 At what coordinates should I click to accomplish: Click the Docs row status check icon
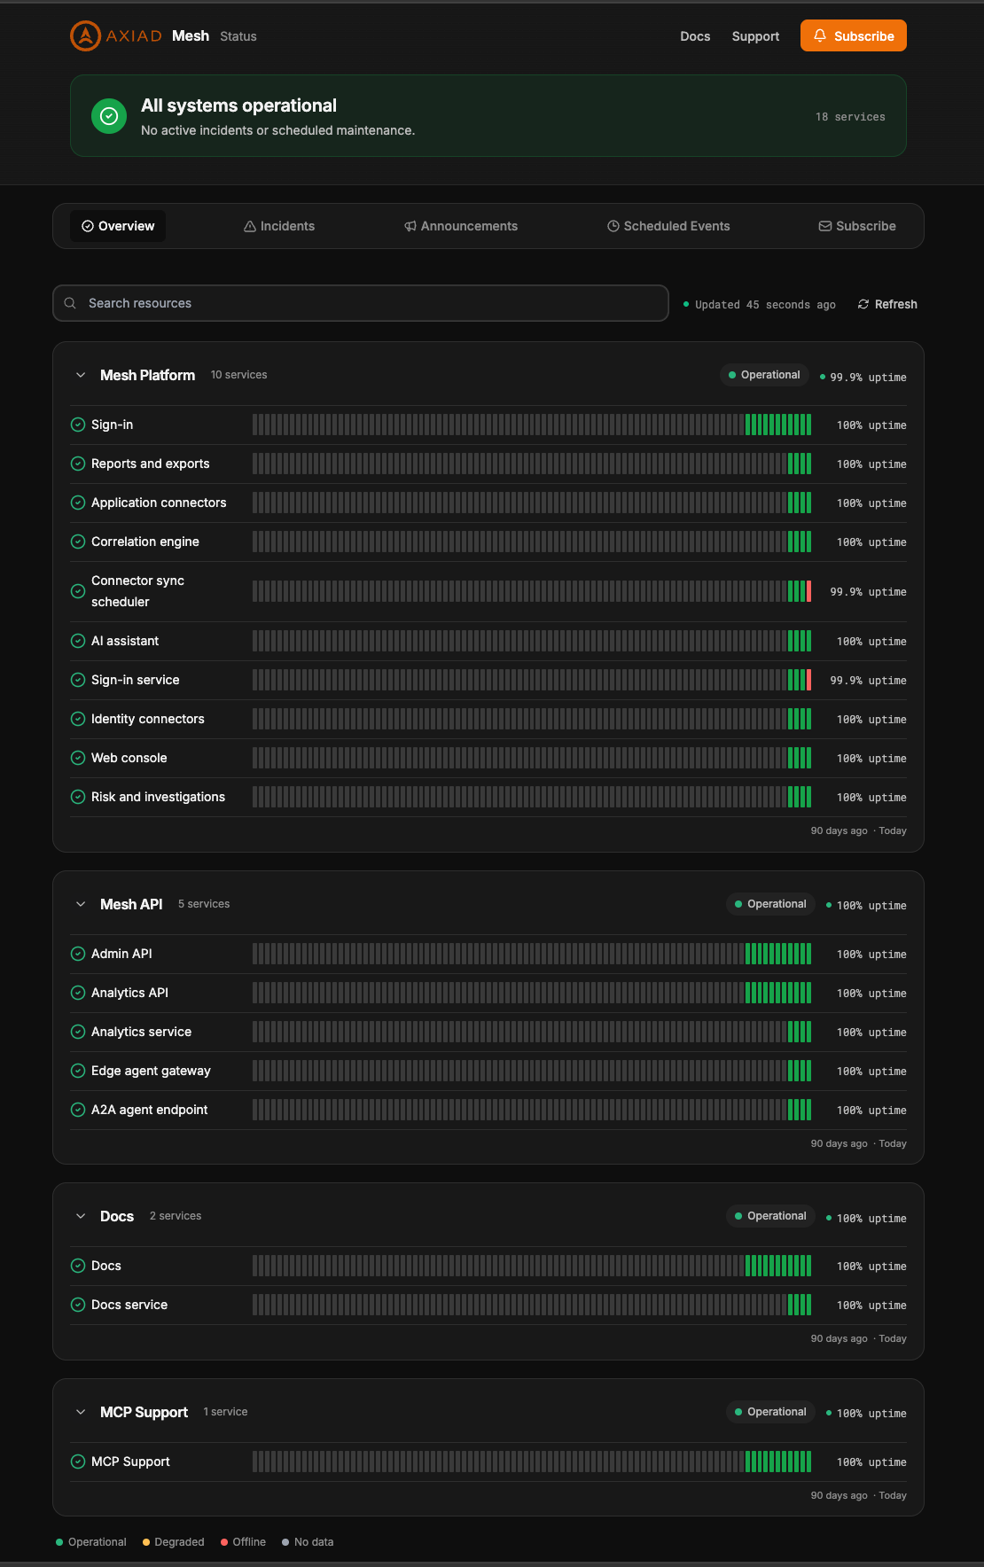point(78,1266)
